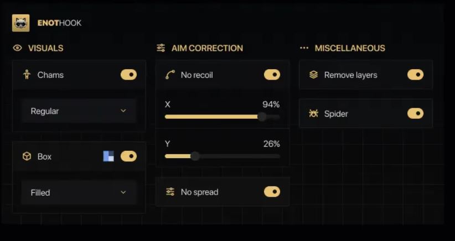Disable the Chams toggle
Screen dimensions: 455x241
pos(128,75)
